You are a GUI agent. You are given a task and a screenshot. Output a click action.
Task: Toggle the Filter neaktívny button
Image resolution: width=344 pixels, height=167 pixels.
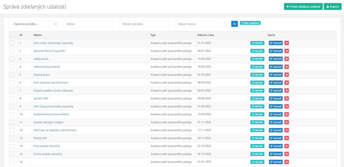click(x=250, y=23)
